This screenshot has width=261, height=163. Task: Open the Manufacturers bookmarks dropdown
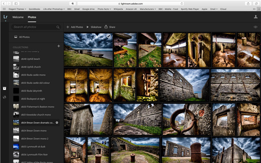coord(148,9)
